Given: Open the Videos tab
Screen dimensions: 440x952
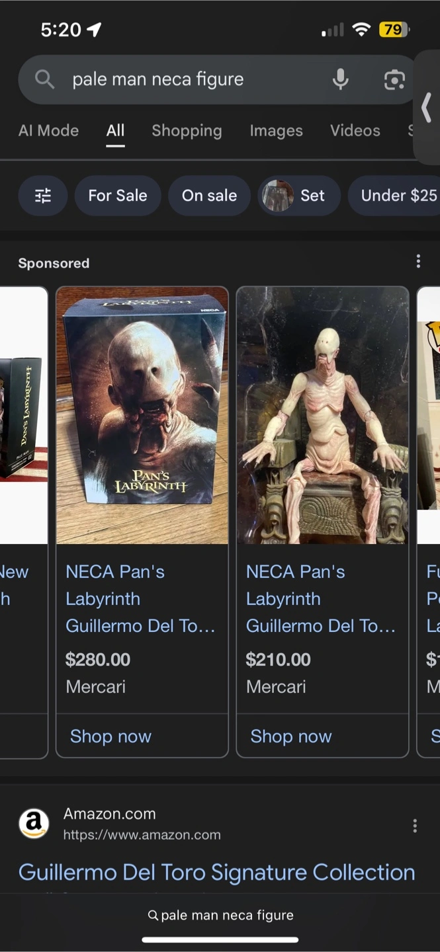Looking at the screenshot, I should pyautogui.click(x=355, y=131).
